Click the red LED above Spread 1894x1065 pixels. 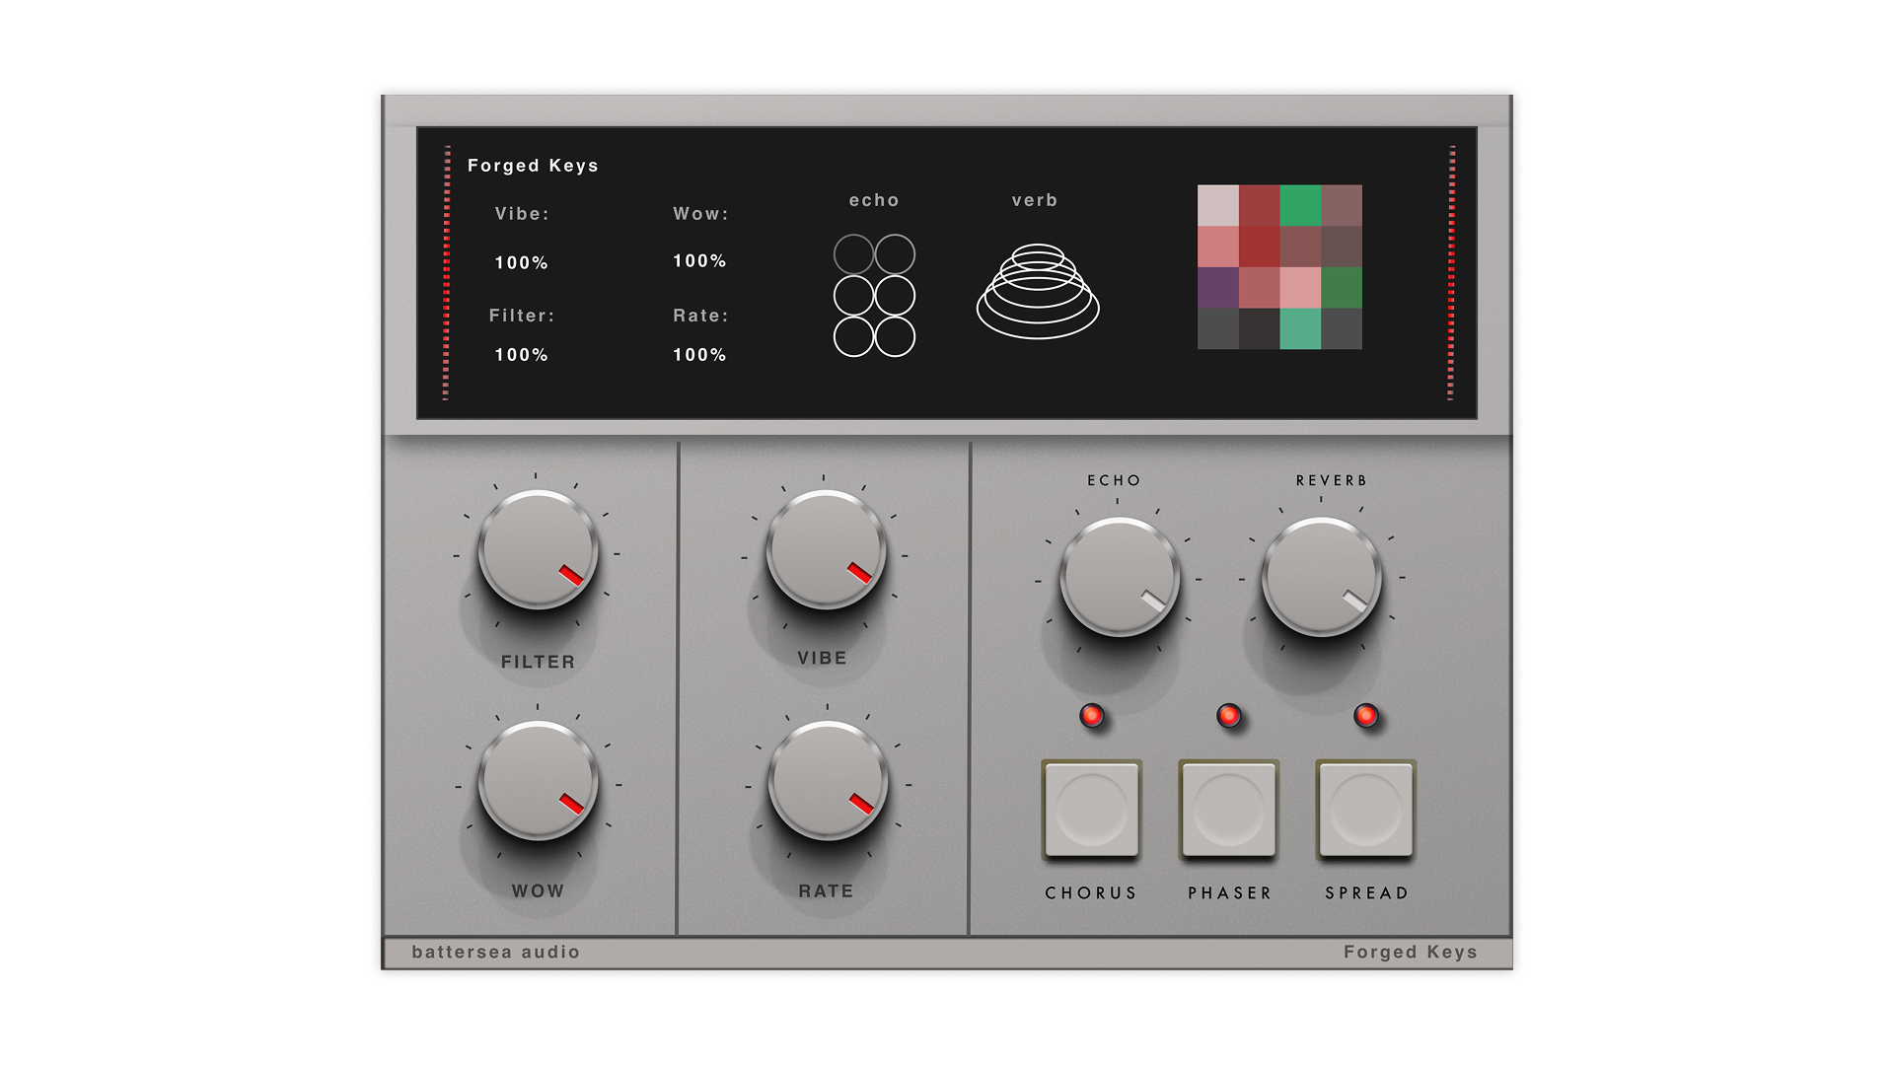(x=1365, y=715)
